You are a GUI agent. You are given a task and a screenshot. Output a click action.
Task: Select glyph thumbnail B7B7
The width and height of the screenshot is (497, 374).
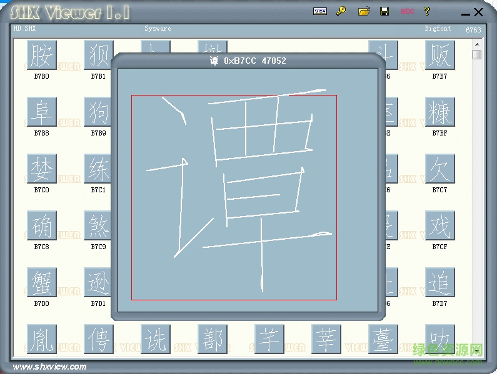click(x=440, y=55)
